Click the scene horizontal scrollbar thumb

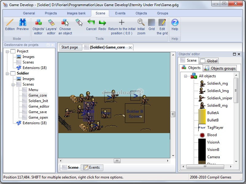coord(117,161)
